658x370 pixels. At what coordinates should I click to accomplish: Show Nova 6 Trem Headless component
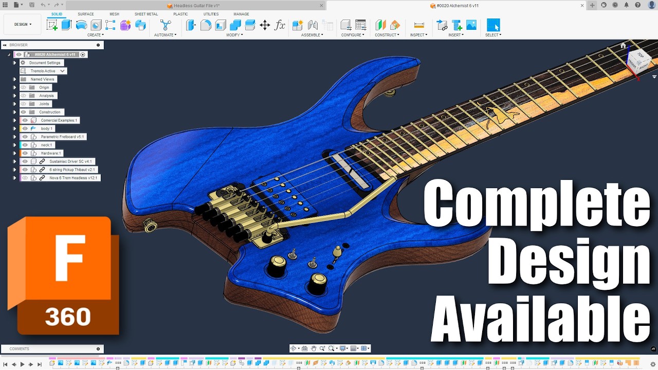click(x=25, y=178)
